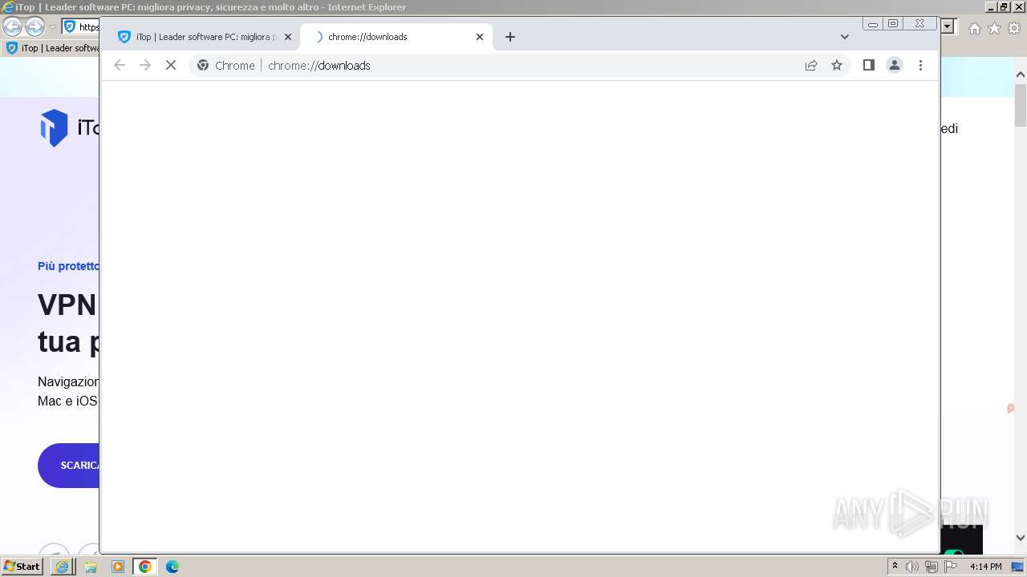Open Windows Media Player taskbar icon
The height and width of the screenshot is (577, 1027).
pos(118,567)
